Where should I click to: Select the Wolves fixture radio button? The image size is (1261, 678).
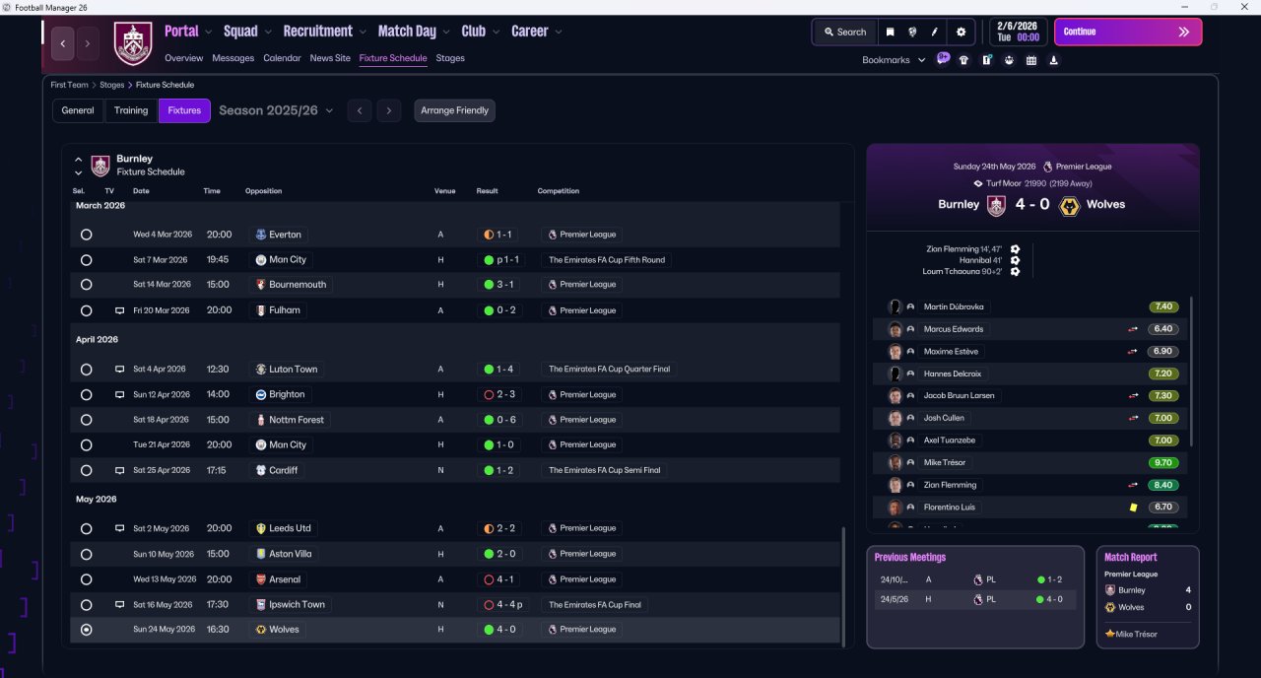pos(86,630)
